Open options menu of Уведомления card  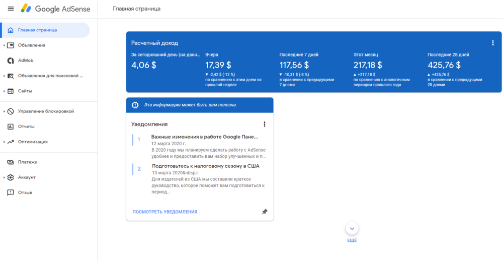(x=265, y=124)
